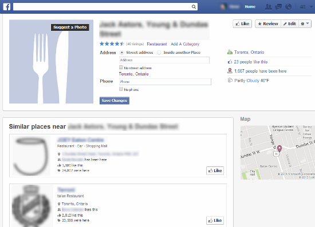The width and height of the screenshot is (315, 227).
Task: Open the map thumbnail
Action: pyautogui.click(x=278, y=153)
